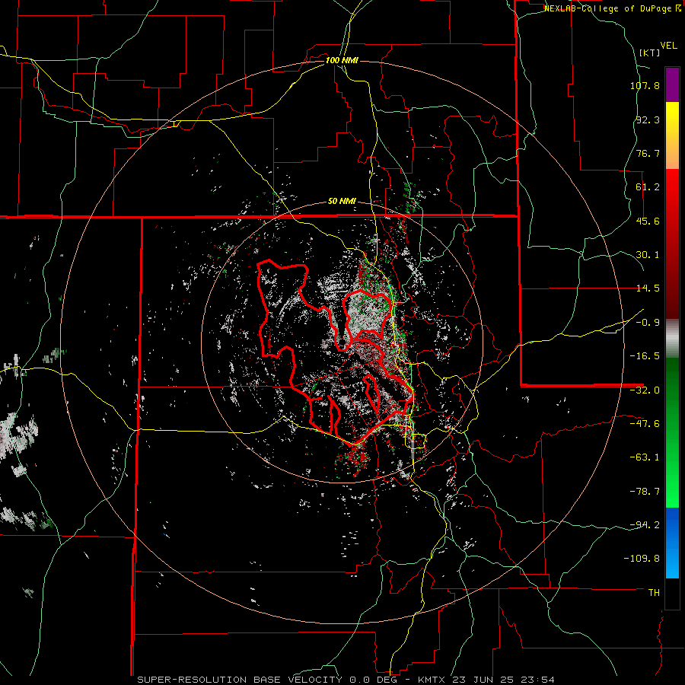
Task: Select the 76.7 velocity scale value
Action: 648,153
